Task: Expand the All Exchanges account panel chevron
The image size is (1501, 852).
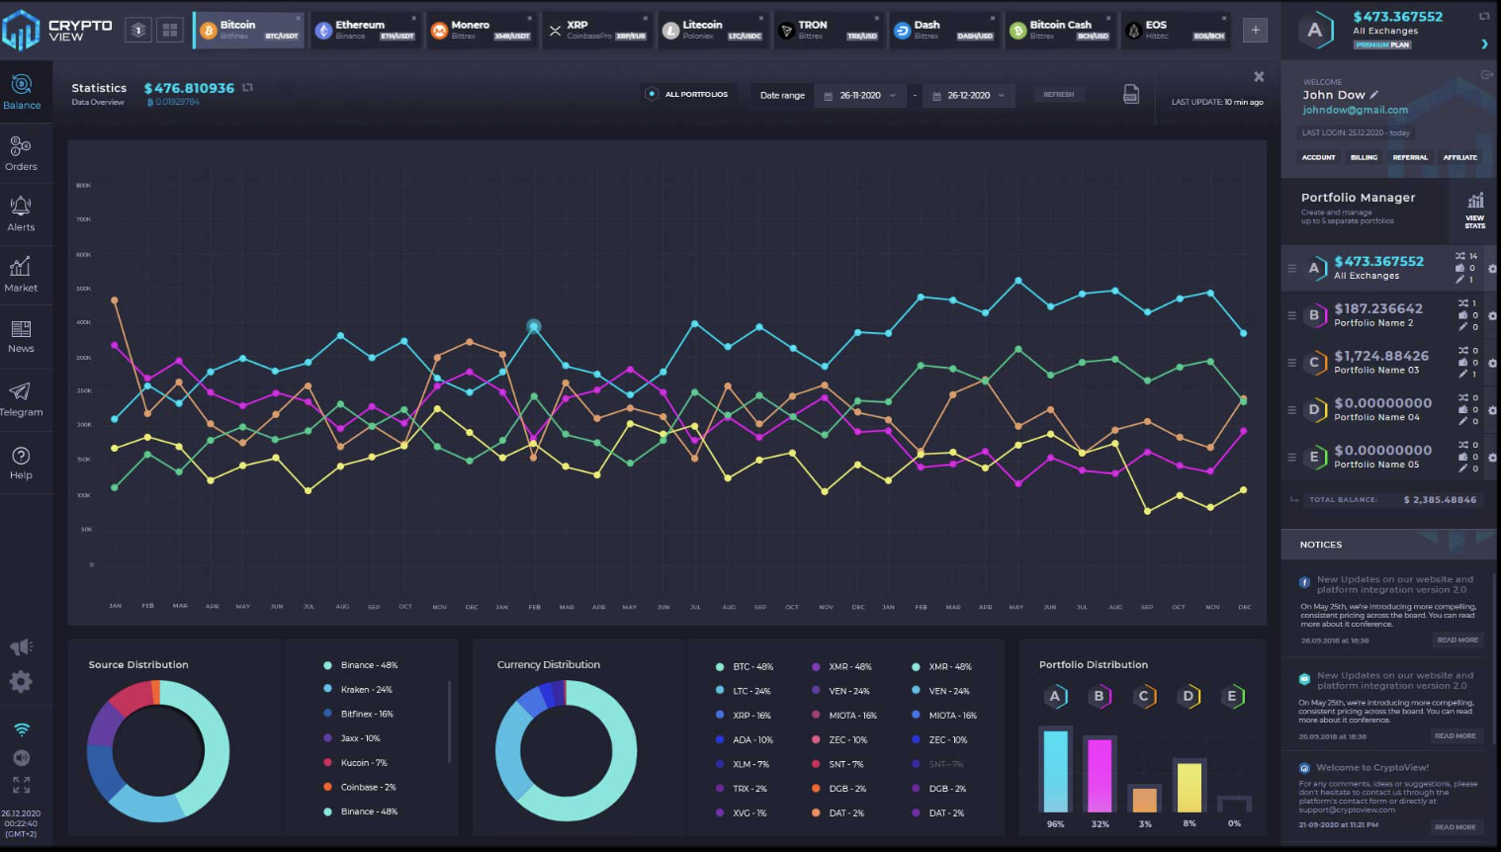Action: tap(1484, 44)
